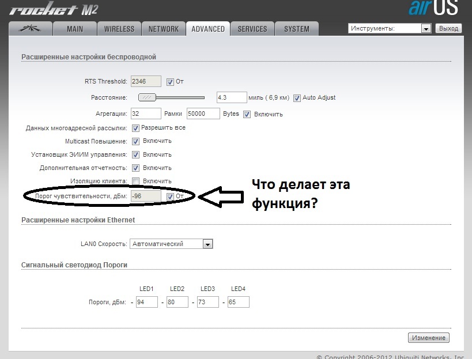This screenshot has width=472, height=359.
Task: Select the ADVANCED tab
Action: [x=208, y=29]
